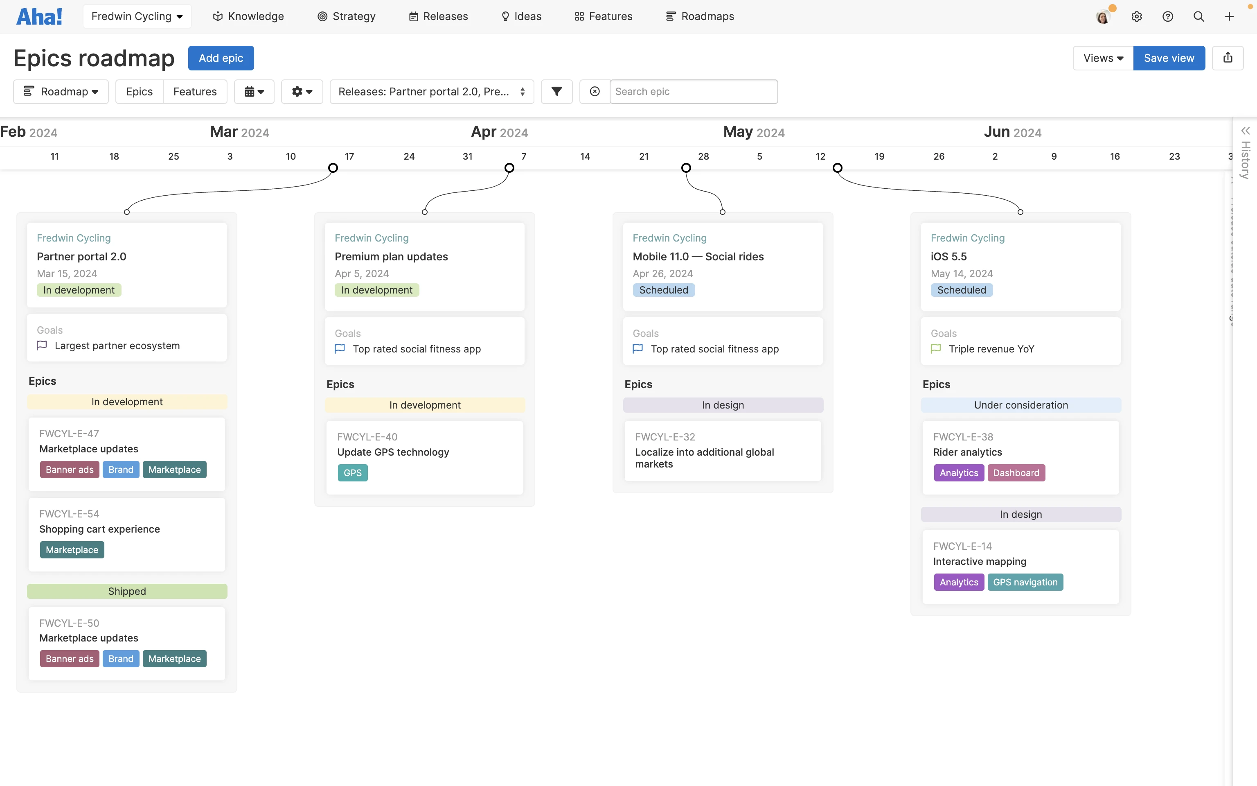
Task: Click the Save view button
Action: pos(1169,58)
